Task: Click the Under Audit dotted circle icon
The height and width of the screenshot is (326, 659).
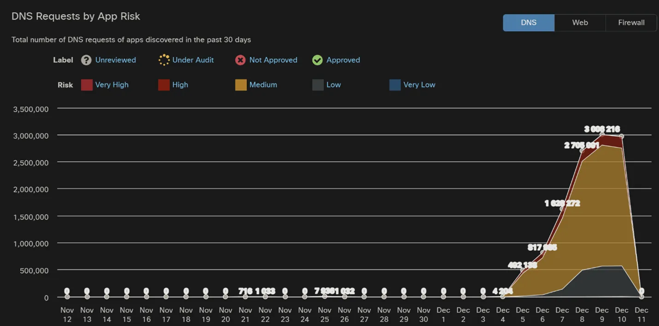Action: [164, 60]
